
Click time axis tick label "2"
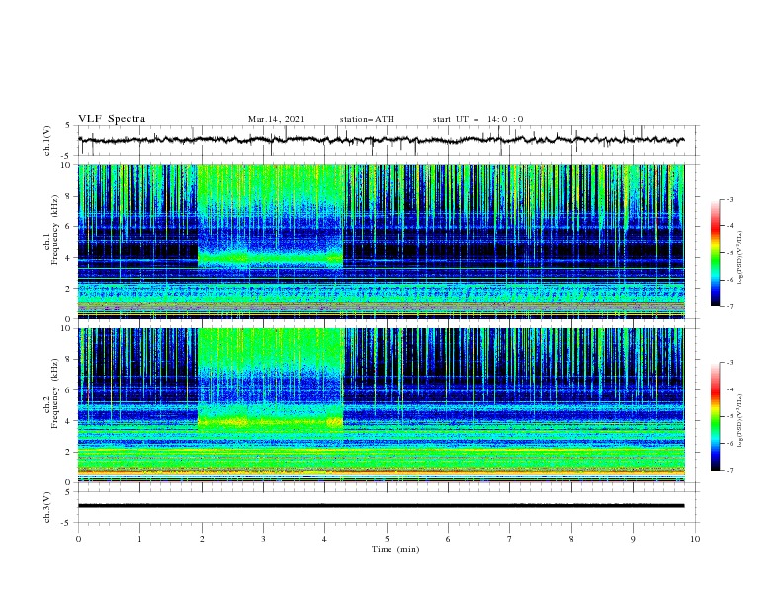tap(202, 539)
